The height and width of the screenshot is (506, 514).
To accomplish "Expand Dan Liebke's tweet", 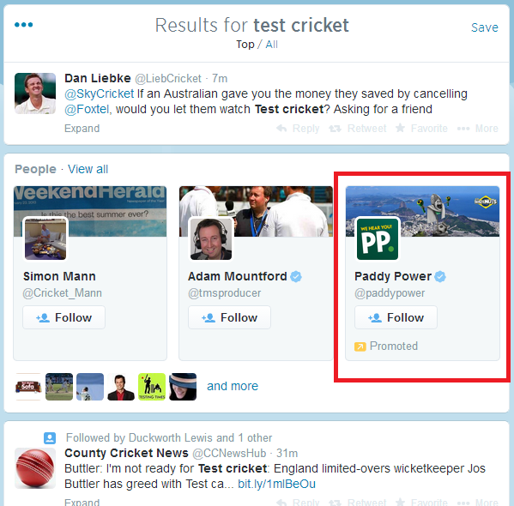I will pyautogui.click(x=82, y=128).
